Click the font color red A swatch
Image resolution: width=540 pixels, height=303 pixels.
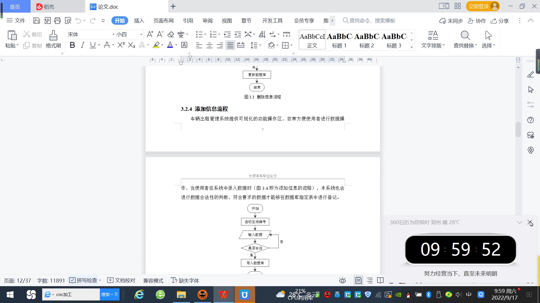tap(170, 45)
